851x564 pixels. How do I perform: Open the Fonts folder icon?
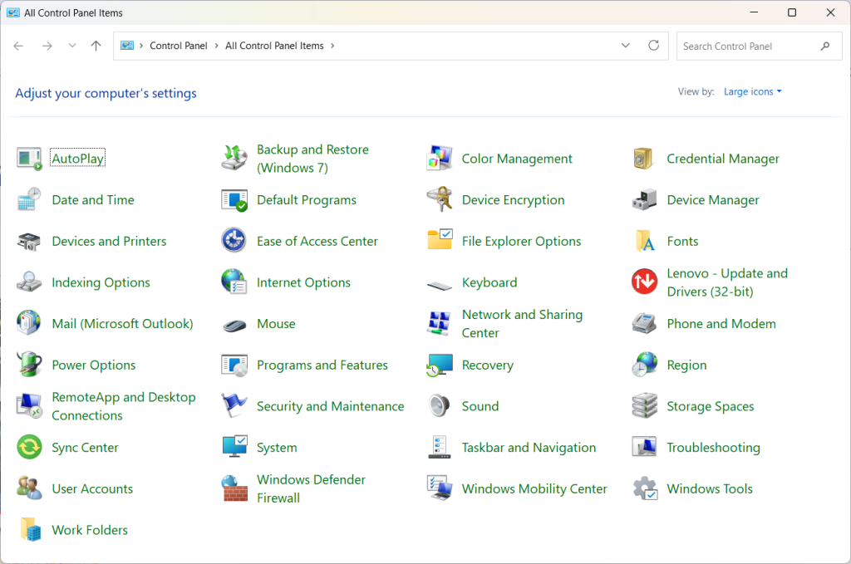tap(645, 242)
